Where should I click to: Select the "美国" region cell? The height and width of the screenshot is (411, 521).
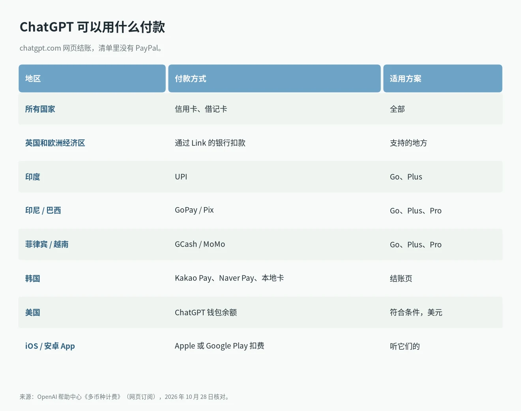tap(33, 313)
